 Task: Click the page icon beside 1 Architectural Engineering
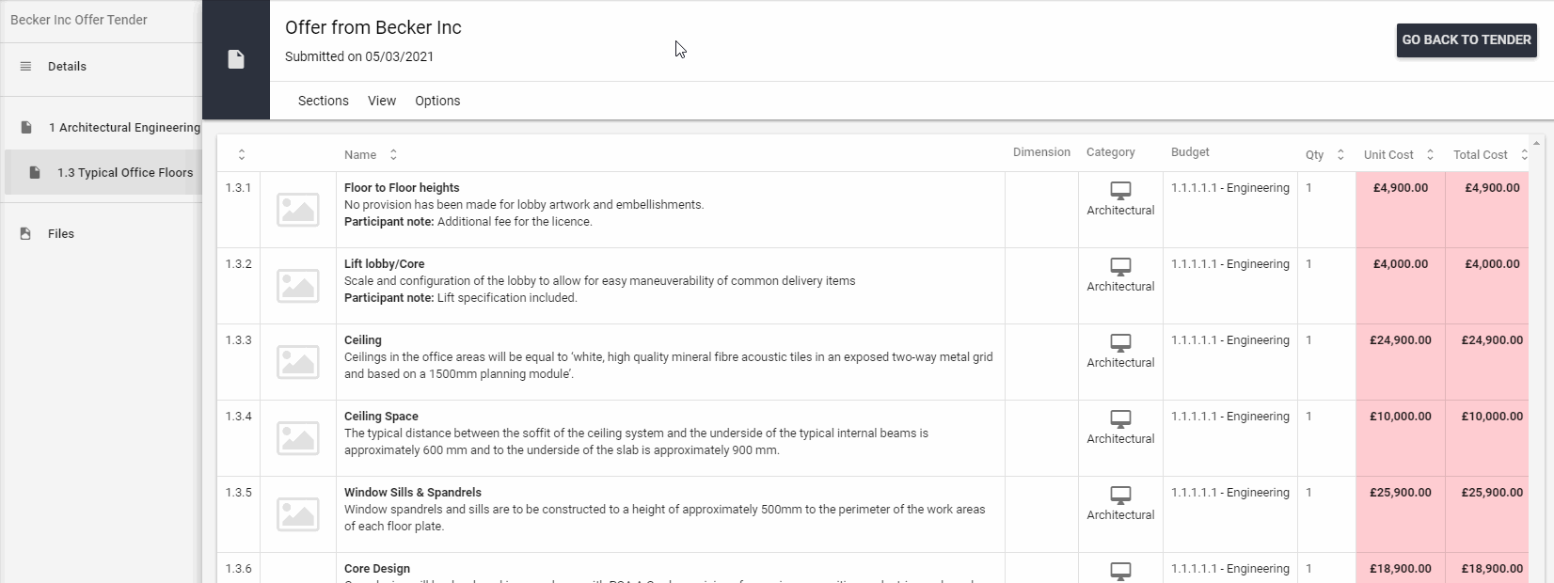(26, 128)
